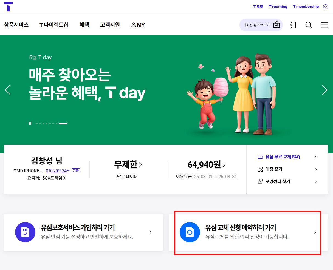
Task: Click the chevron beside 유심 무료 교체 FAQ
Action: 315,157
